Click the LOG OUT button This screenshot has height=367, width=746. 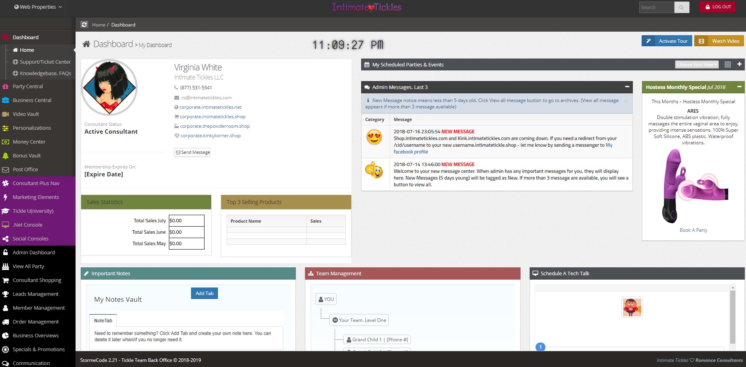click(x=718, y=7)
